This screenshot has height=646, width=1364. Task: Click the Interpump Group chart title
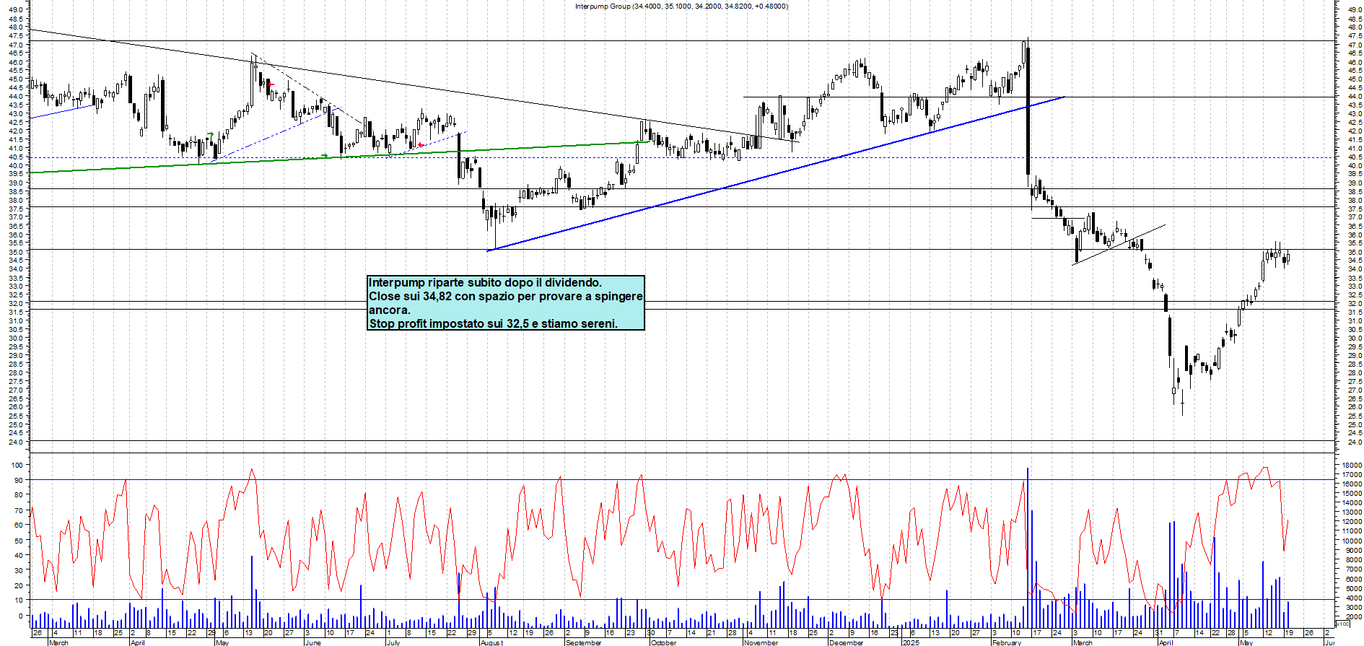tap(681, 6)
